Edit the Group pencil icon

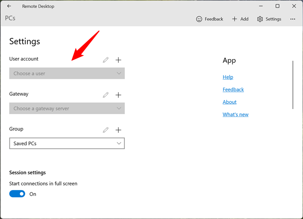pos(106,130)
